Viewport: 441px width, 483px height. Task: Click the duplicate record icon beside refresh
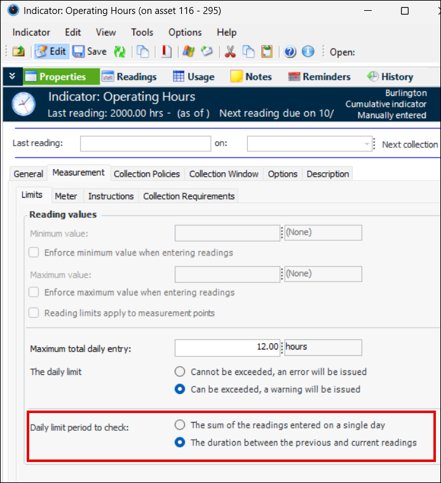(143, 51)
